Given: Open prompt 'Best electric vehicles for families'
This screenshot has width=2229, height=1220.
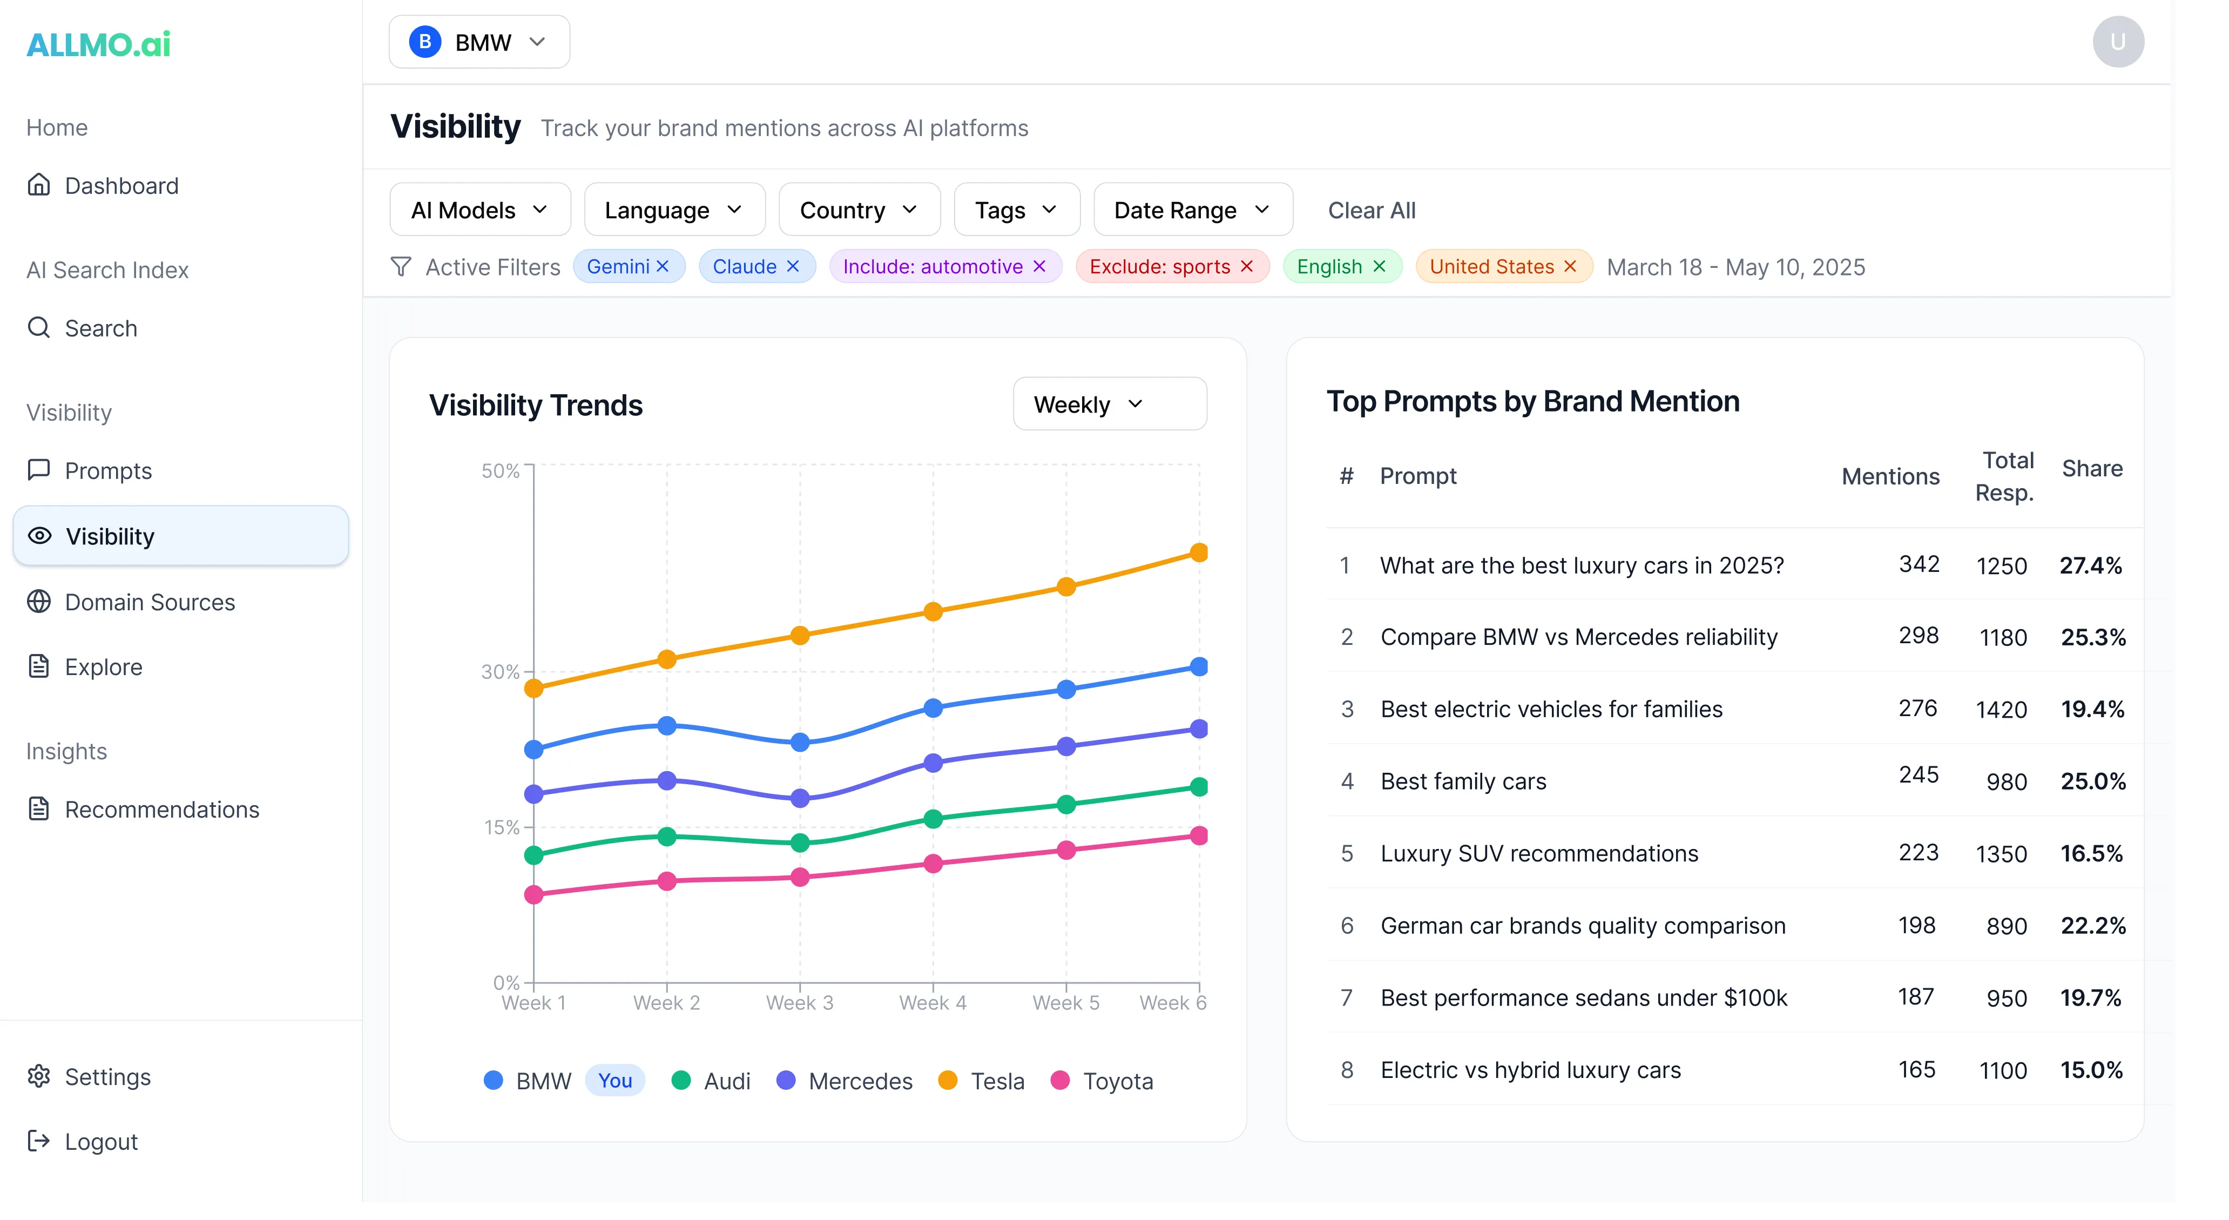Looking at the screenshot, I should [x=1551, y=709].
